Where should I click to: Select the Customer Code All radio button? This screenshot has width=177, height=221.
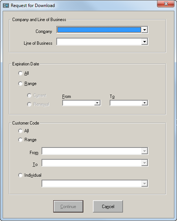20,131
